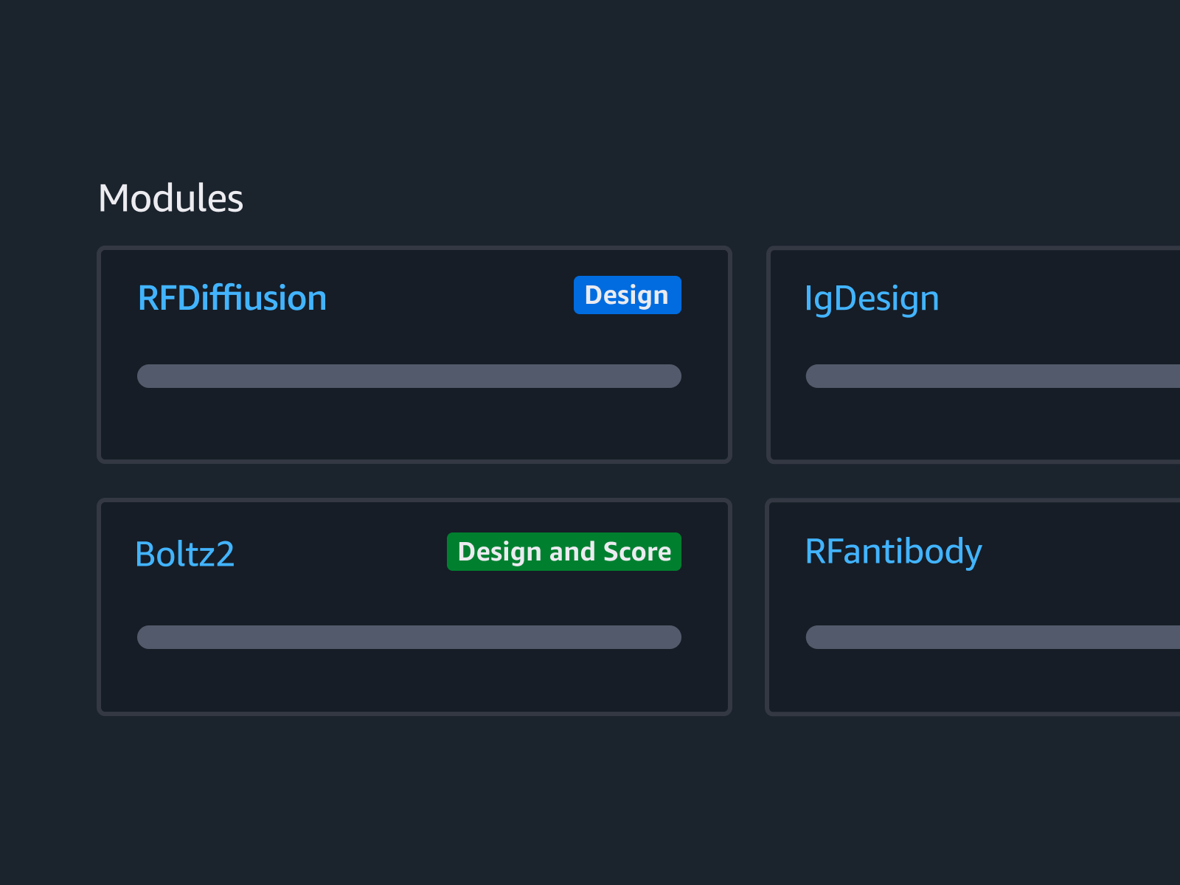Click the progress bar under IgDesign
The width and height of the screenshot is (1180, 885).
tap(994, 376)
